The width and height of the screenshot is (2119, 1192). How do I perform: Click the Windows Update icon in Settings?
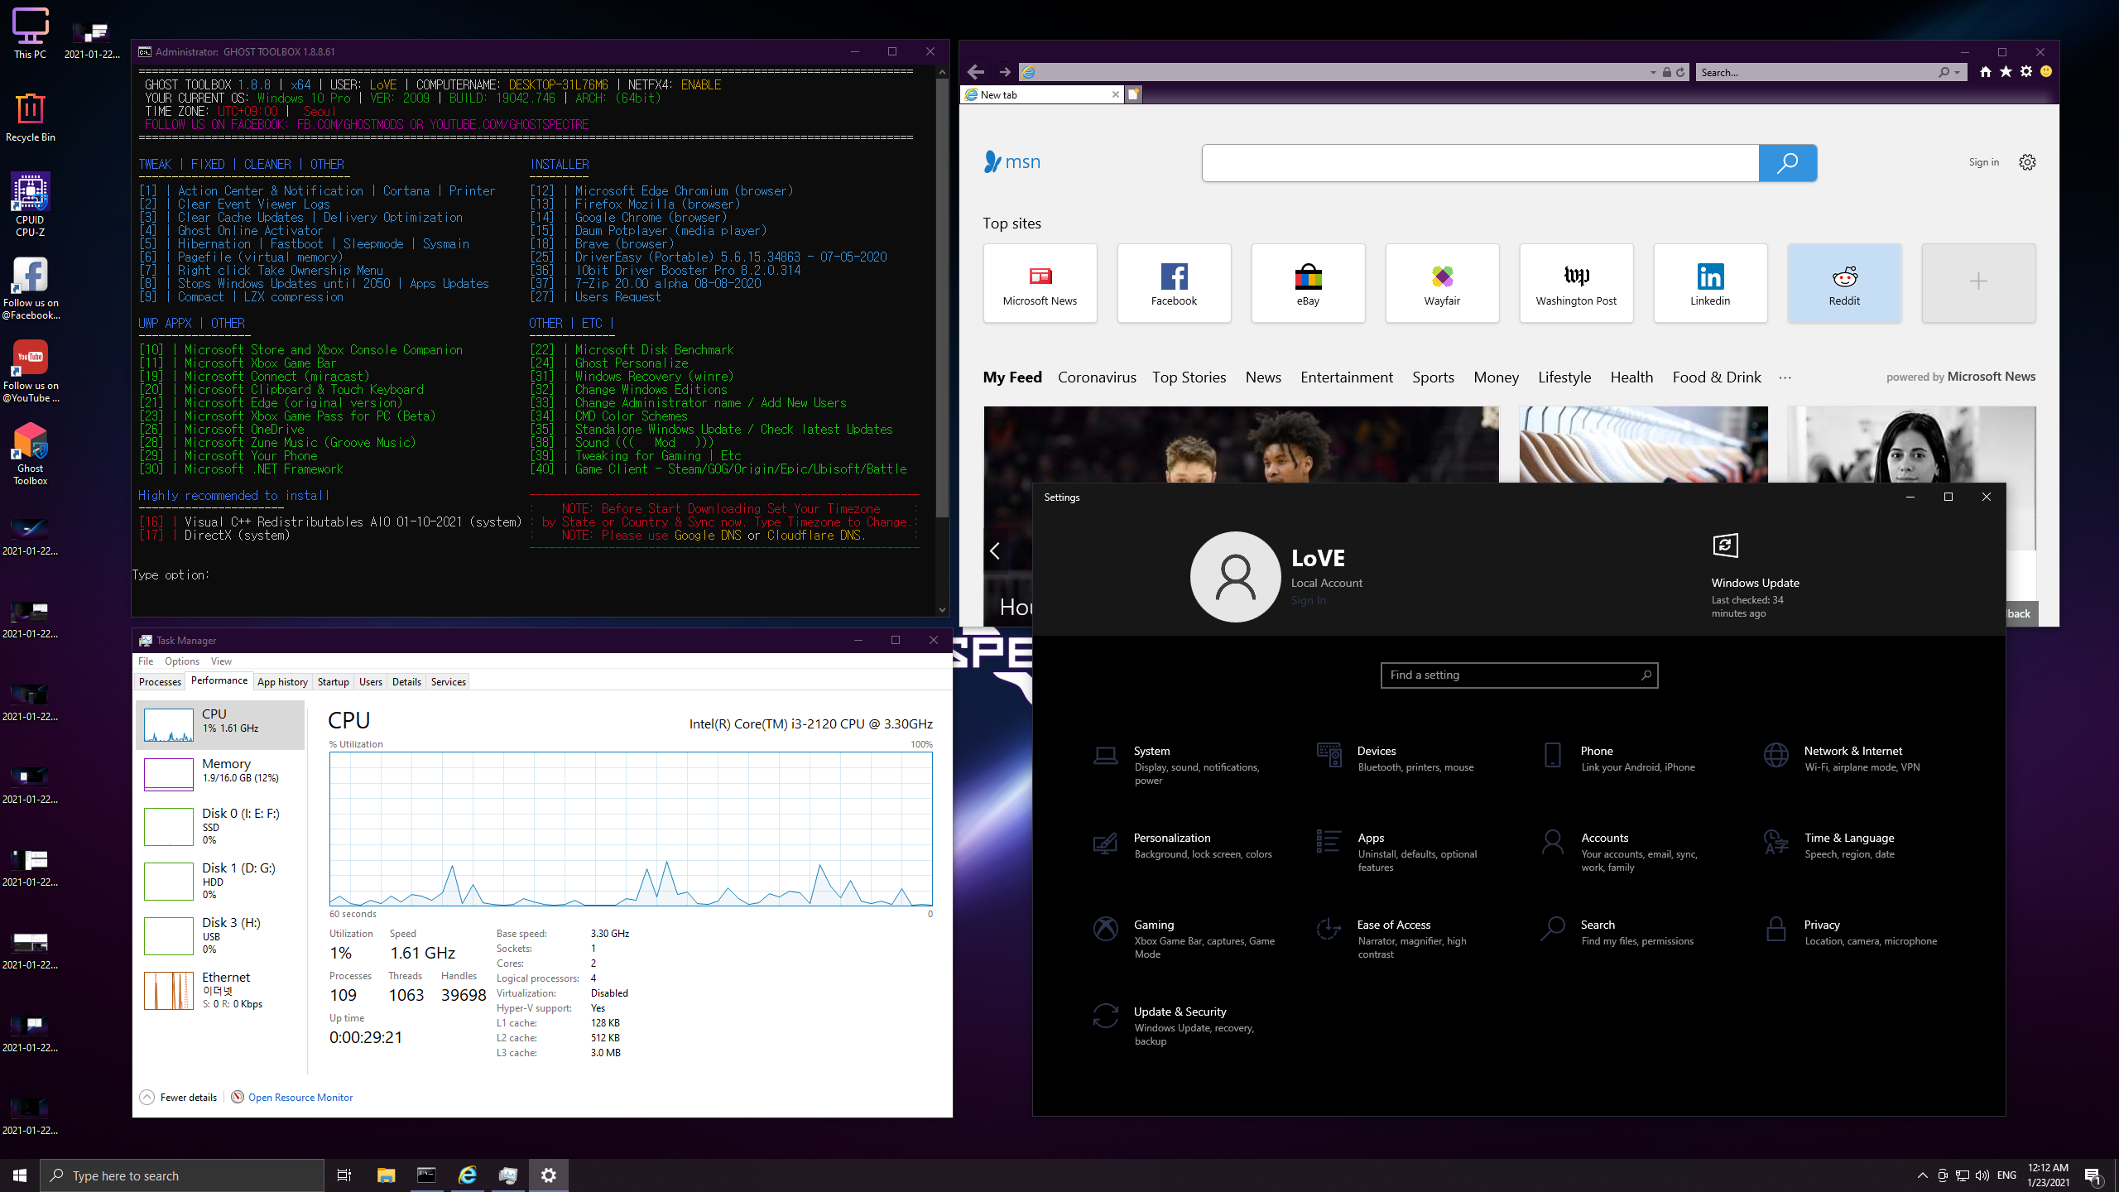(x=1725, y=546)
